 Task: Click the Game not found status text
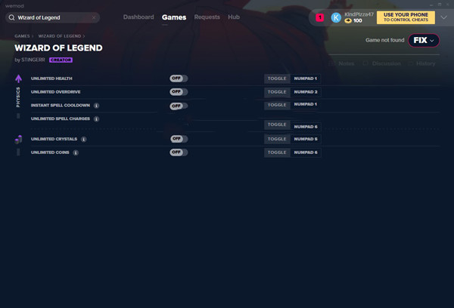point(385,40)
